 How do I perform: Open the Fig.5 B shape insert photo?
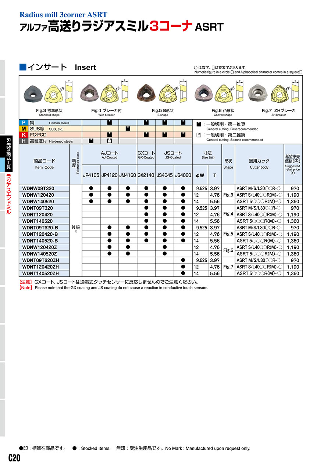(x=147, y=92)
